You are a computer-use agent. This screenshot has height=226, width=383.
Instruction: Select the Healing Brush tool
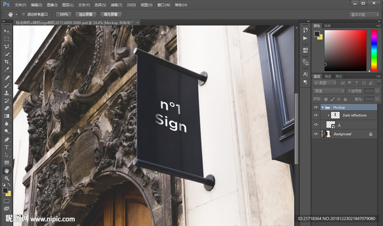(7, 78)
